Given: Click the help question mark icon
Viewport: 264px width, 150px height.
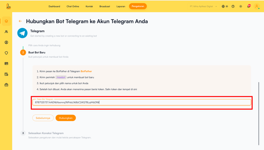Looking at the screenshot, I should [233, 6].
